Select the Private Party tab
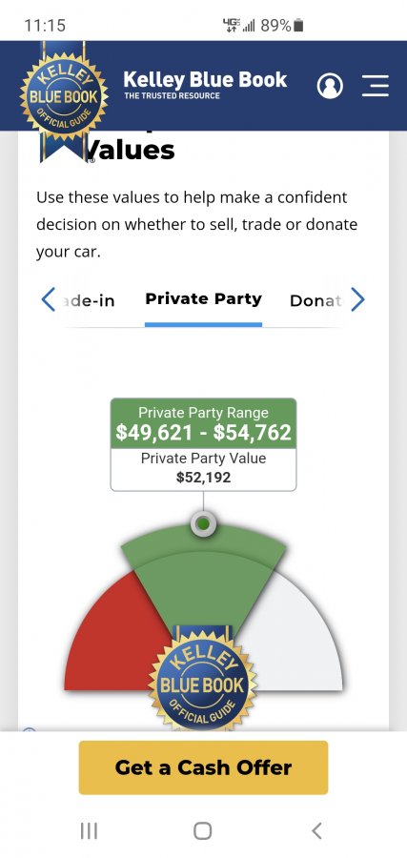This screenshot has width=407, height=858. (x=204, y=299)
